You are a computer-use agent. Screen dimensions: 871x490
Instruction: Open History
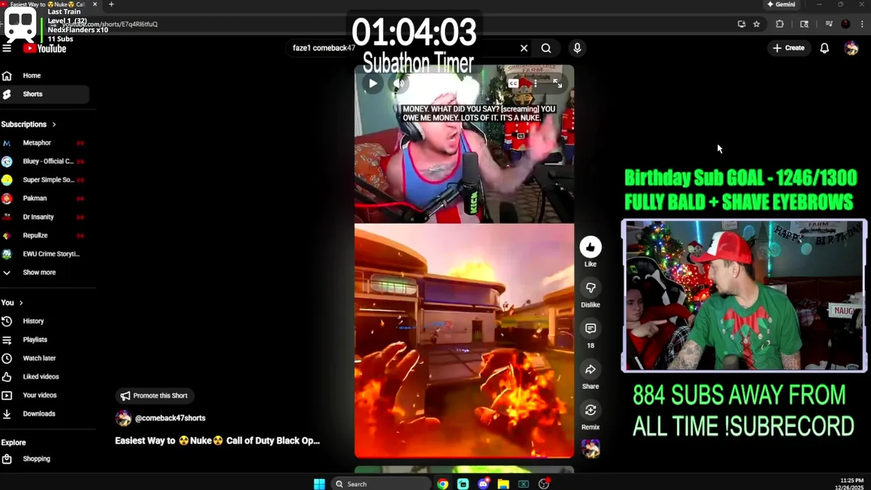pyautogui.click(x=44, y=321)
